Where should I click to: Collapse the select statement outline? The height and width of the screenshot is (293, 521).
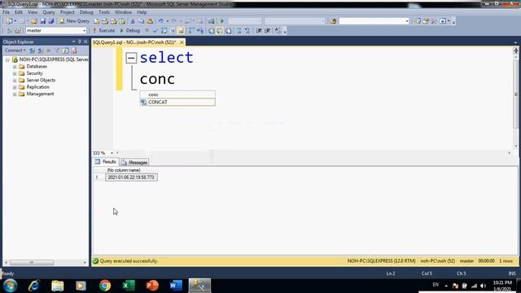(x=131, y=58)
